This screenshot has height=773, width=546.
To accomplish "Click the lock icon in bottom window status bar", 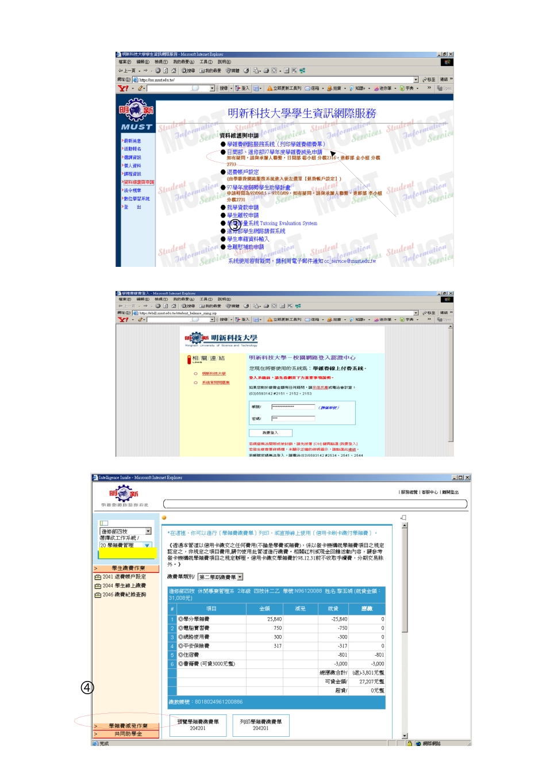I will [x=410, y=743].
